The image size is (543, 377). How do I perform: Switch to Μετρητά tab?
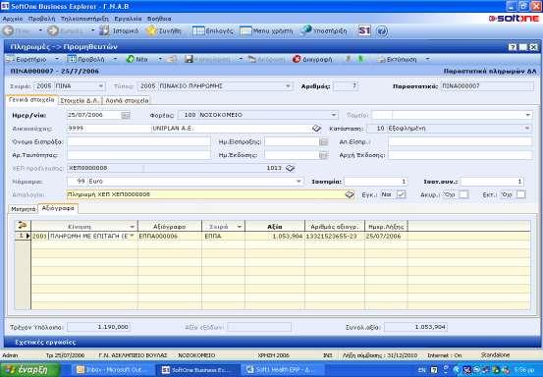[x=24, y=209]
